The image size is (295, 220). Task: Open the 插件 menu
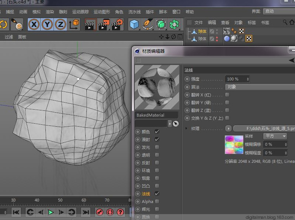(x=150, y=12)
